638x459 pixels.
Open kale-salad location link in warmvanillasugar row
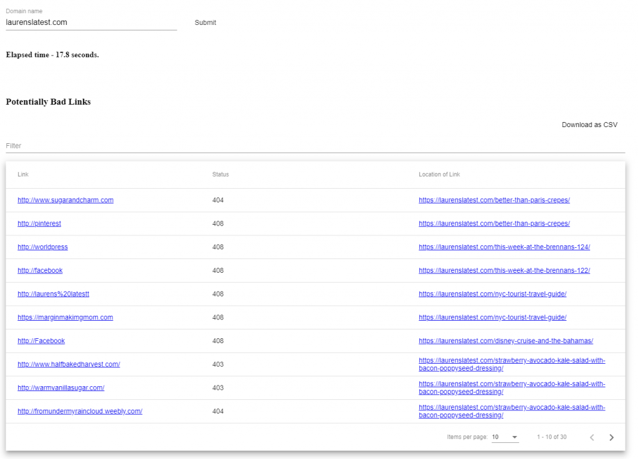click(x=512, y=388)
